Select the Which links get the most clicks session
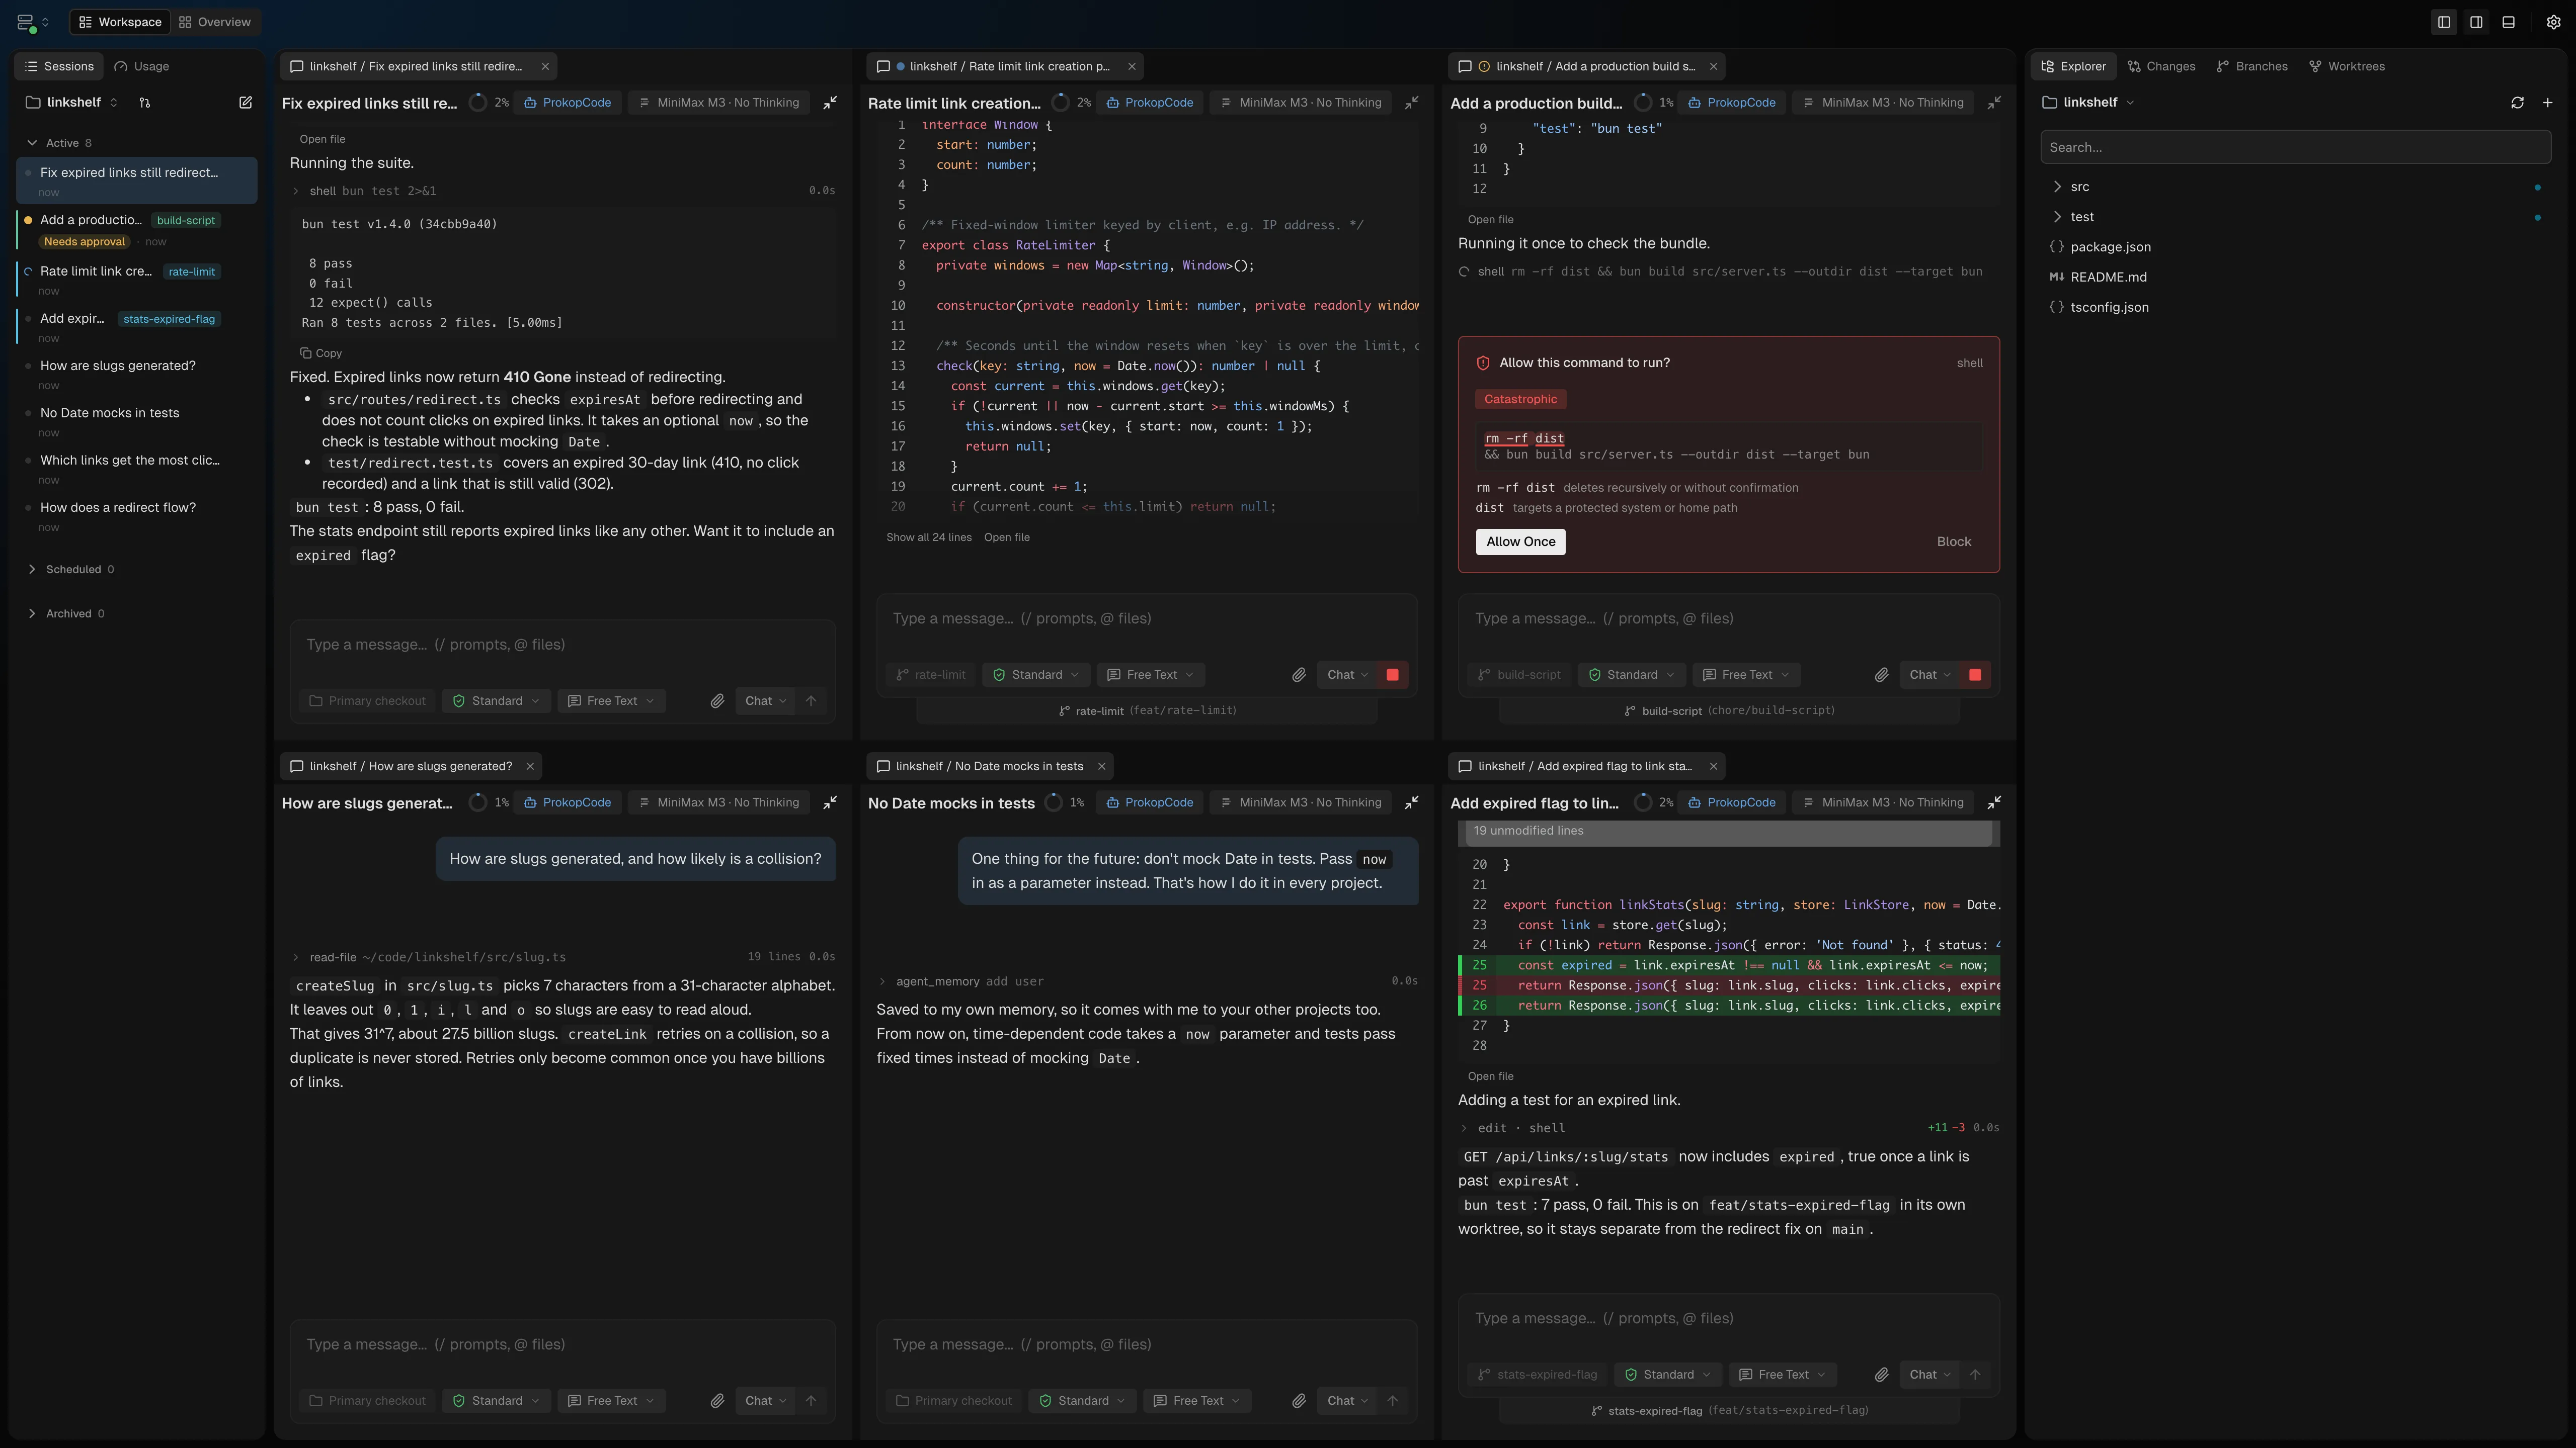The height and width of the screenshot is (1448, 2576). [137, 469]
